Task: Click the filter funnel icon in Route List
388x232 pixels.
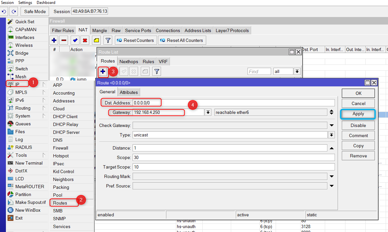Action: (x=157, y=71)
